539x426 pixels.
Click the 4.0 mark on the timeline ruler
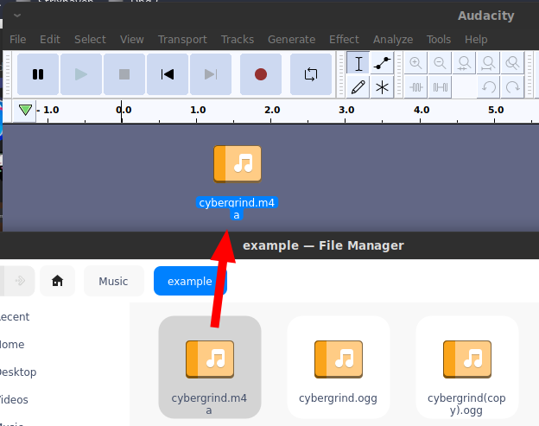coord(422,110)
